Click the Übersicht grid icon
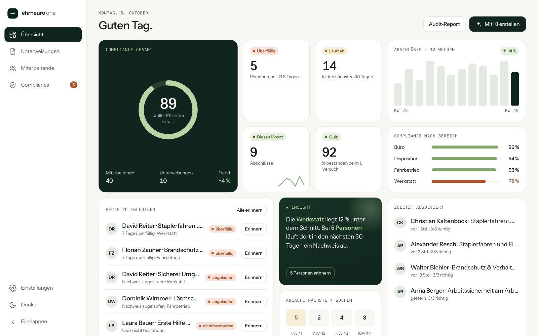Viewport: 538px width, 336px height. [x=13, y=35]
